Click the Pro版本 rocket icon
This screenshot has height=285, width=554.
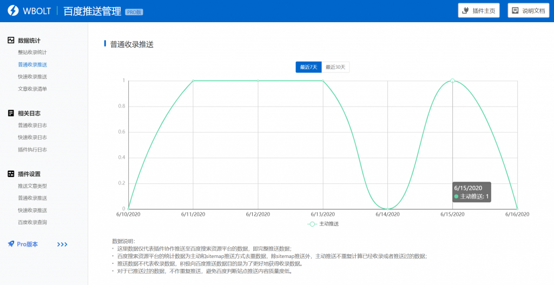11,244
